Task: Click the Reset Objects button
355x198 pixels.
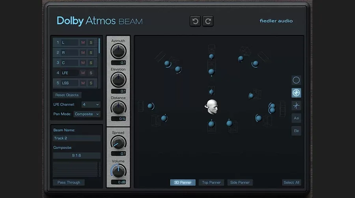Action: pyautogui.click(x=67, y=95)
